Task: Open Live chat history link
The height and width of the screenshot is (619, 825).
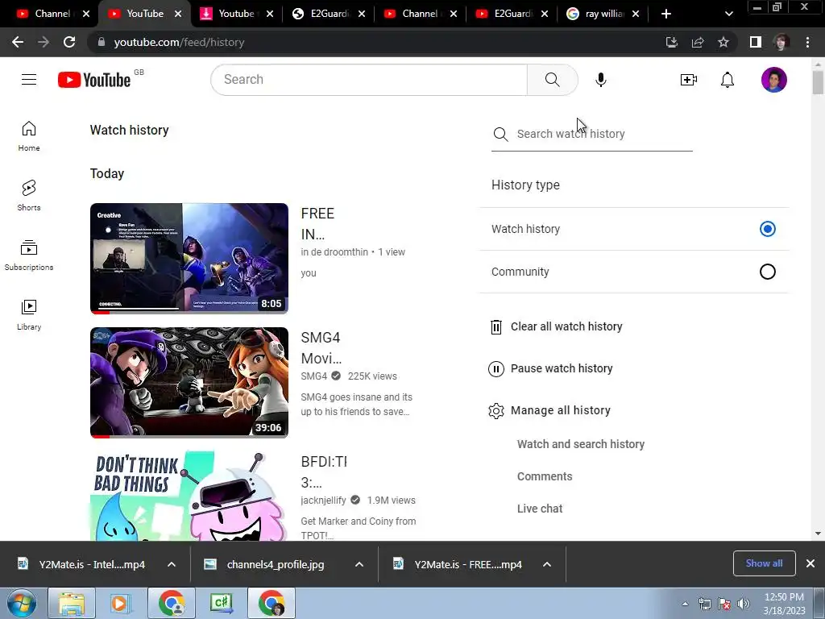Action: 540,509
